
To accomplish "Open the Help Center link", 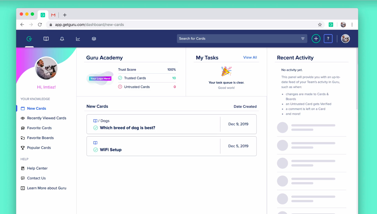I will coord(37,168).
